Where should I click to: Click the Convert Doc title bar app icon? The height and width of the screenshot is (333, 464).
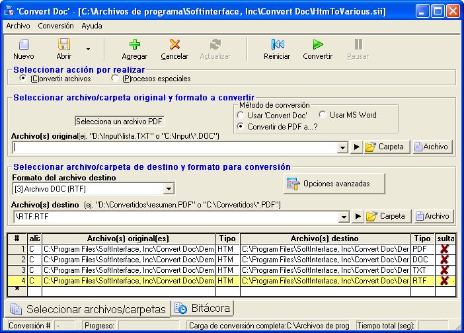[x=9, y=11]
